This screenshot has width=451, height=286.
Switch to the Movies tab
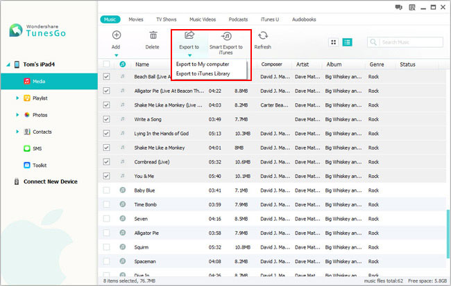click(x=136, y=19)
